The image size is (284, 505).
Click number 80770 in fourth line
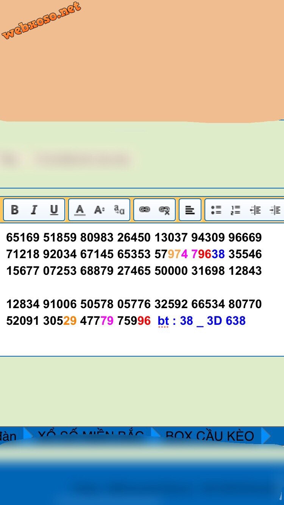click(x=245, y=304)
